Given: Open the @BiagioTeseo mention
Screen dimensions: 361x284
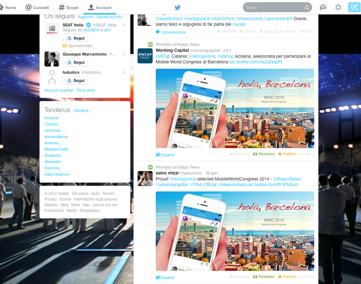Looking at the screenshot, I should [x=287, y=179].
